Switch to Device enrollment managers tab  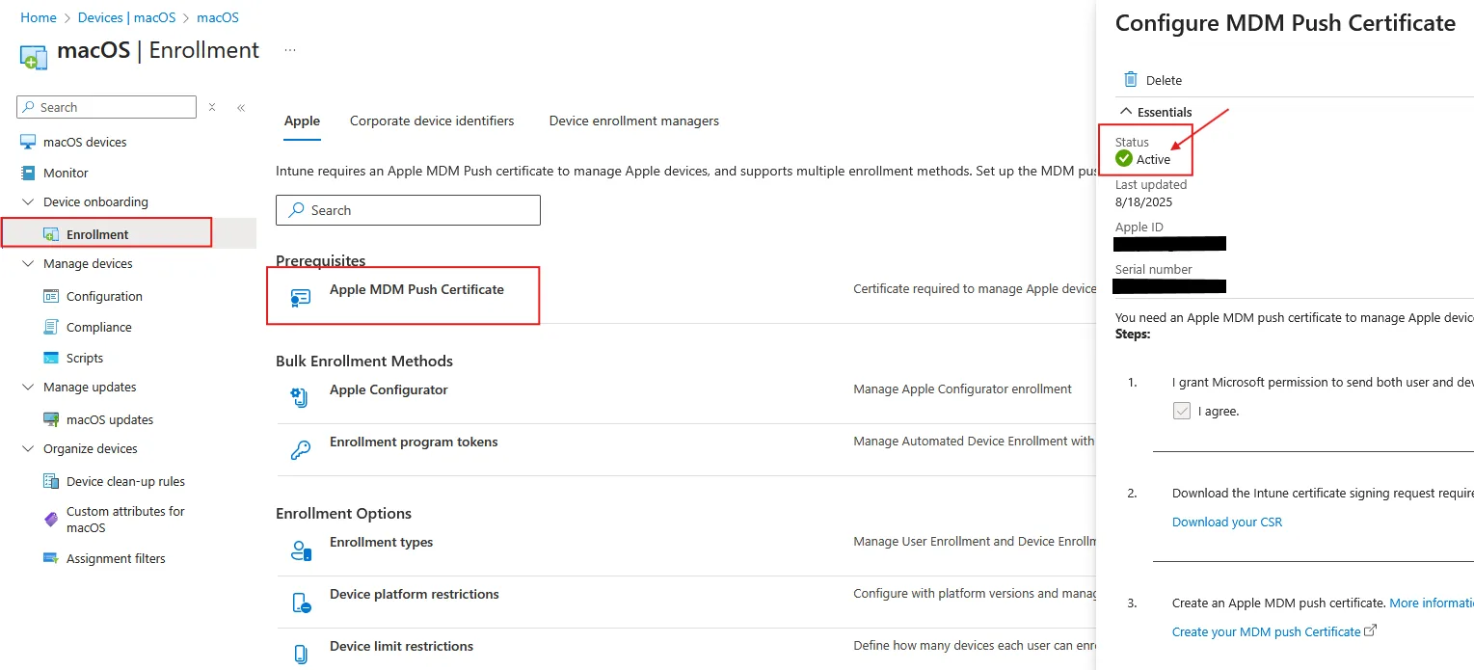pyautogui.click(x=634, y=121)
